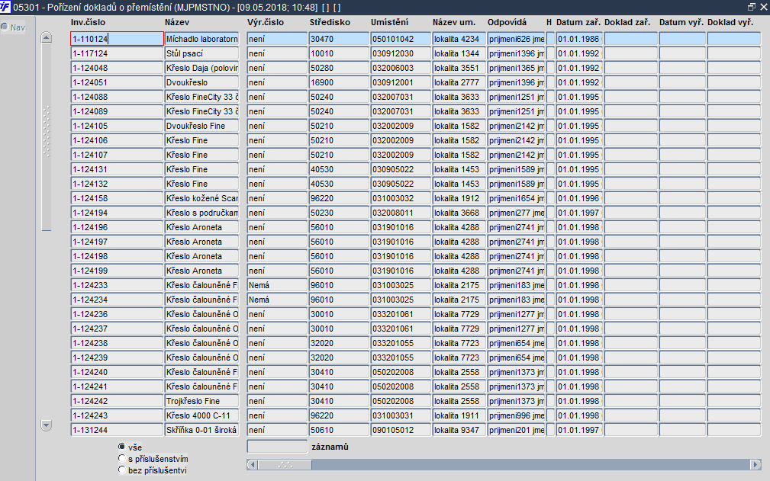Click the vertical scroll down arrow

pos(46,425)
